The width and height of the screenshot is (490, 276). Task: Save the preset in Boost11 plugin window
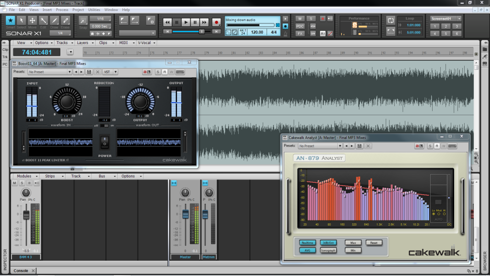coord(89,72)
